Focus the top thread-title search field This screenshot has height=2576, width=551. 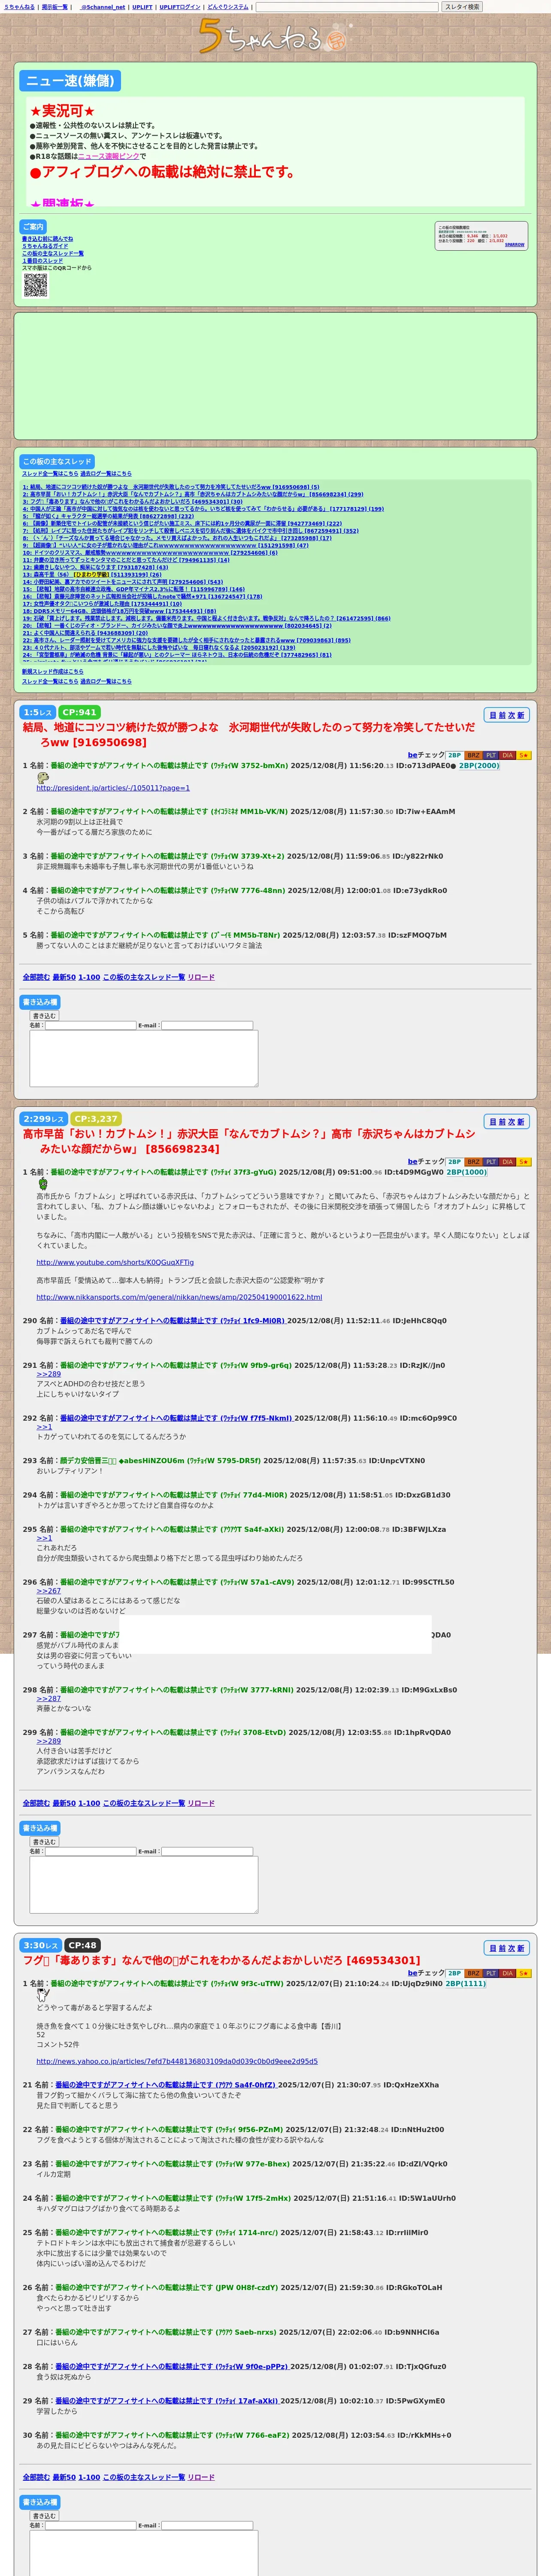click(x=347, y=7)
